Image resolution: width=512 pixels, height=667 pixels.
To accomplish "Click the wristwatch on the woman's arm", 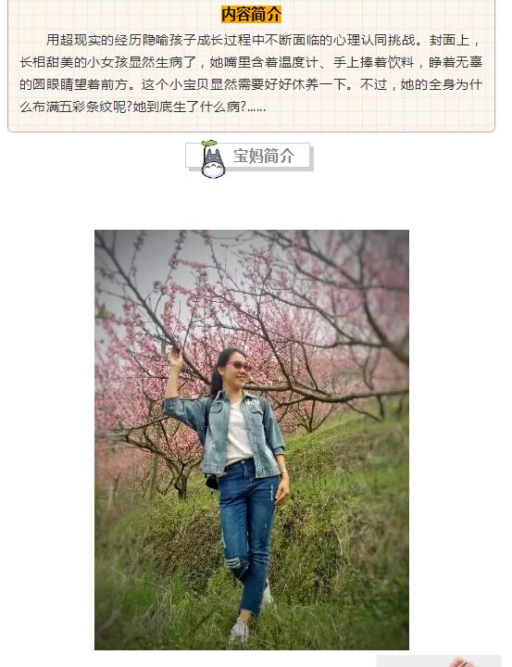I will 283,471.
